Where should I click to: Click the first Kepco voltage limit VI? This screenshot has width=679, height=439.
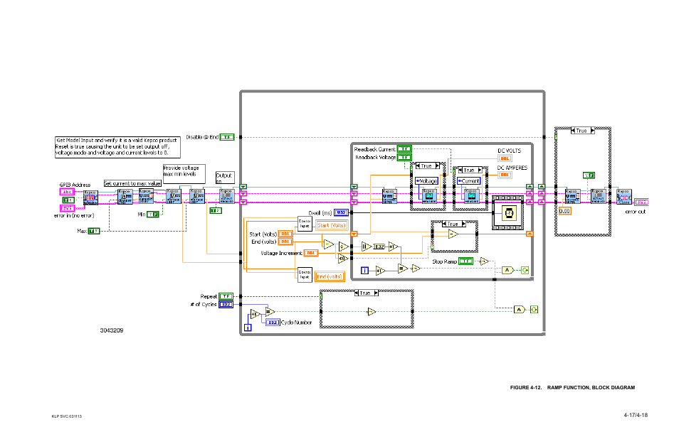[174, 197]
